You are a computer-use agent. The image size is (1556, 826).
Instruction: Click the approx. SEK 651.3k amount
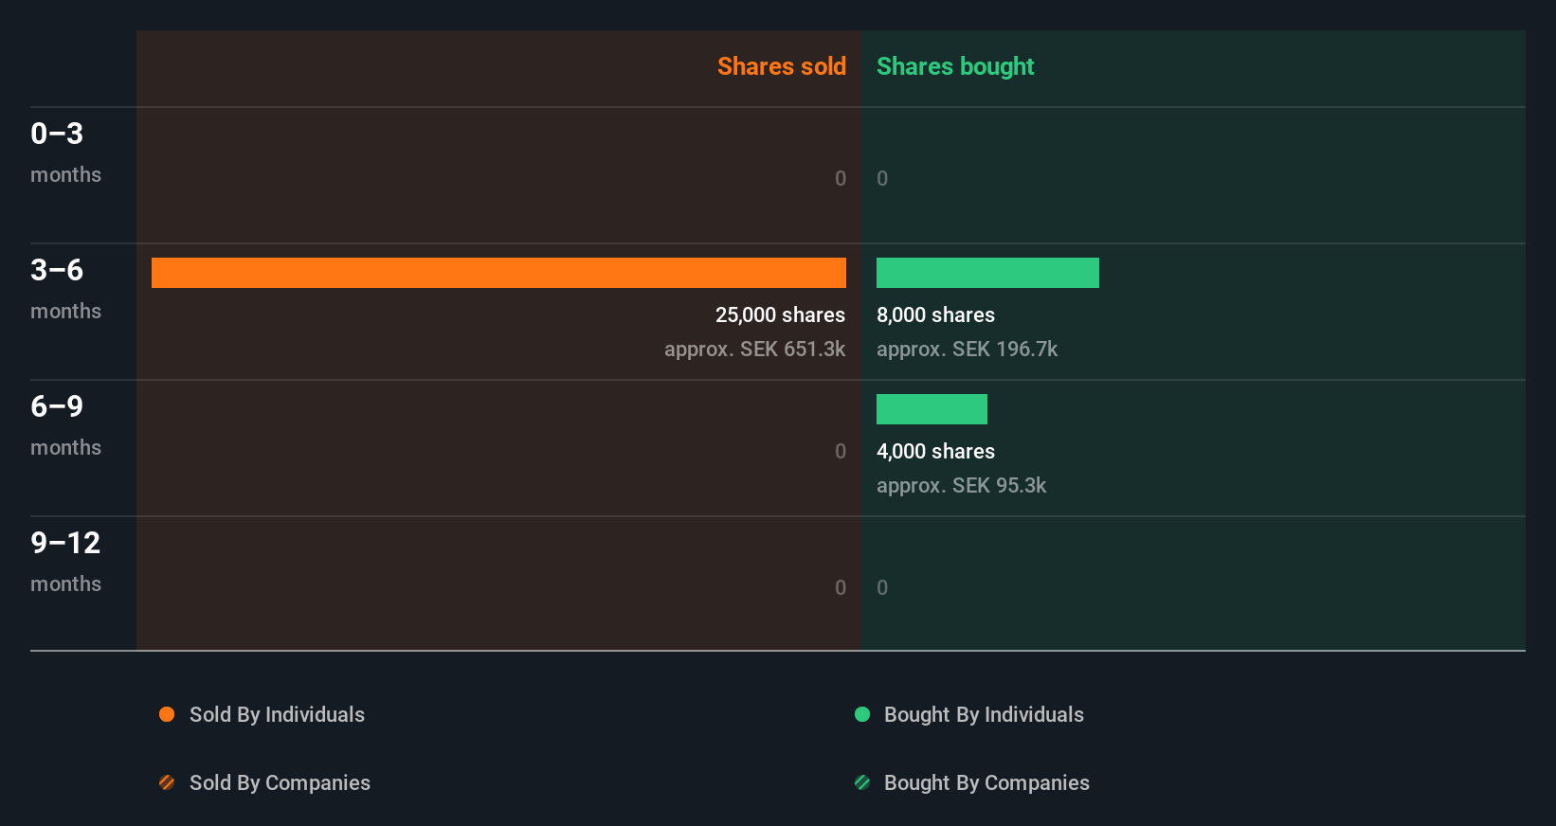point(754,350)
